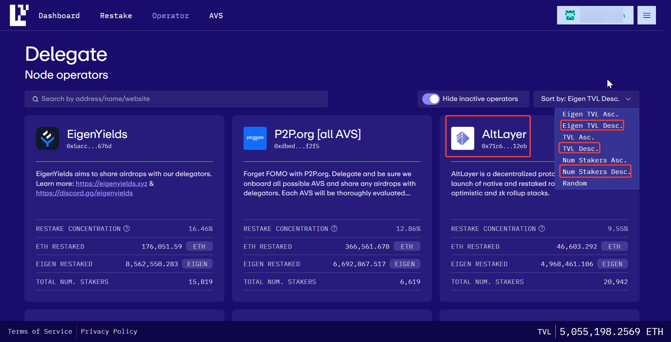Image resolution: width=671 pixels, height=342 pixels.
Task: Select TVL Desc. sort option
Action: click(580, 148)
